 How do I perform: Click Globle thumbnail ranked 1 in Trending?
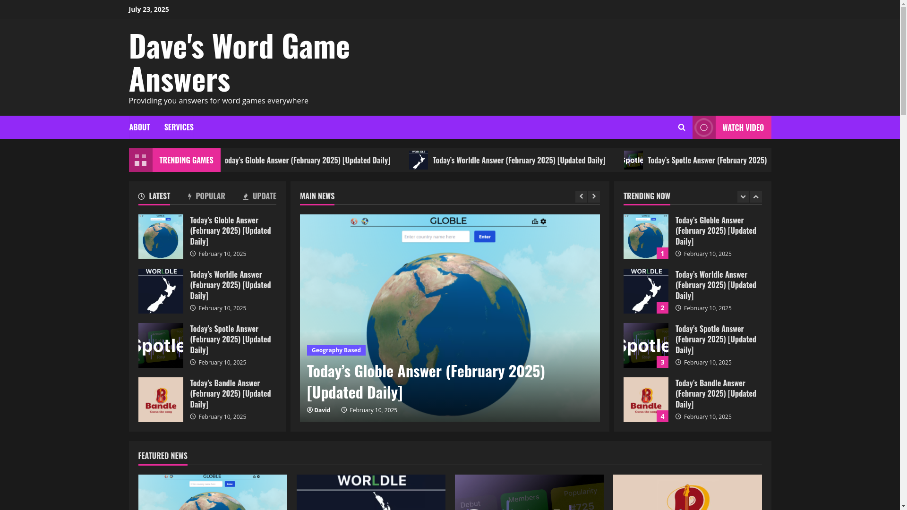point(646,237)
